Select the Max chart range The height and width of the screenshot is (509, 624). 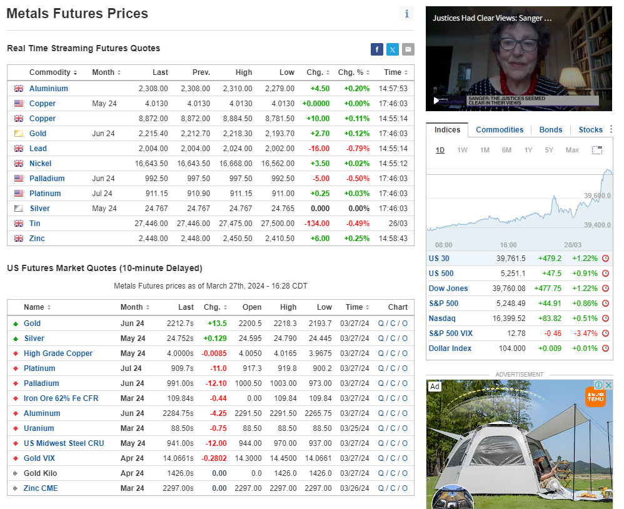572,151
